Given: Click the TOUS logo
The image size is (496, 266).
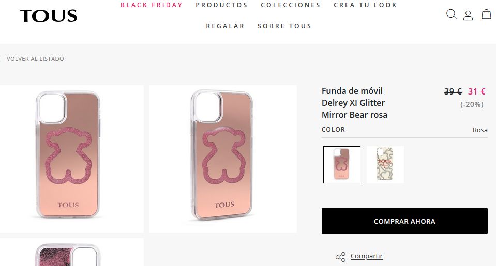Looking at the screenshot, I should 49,16.
